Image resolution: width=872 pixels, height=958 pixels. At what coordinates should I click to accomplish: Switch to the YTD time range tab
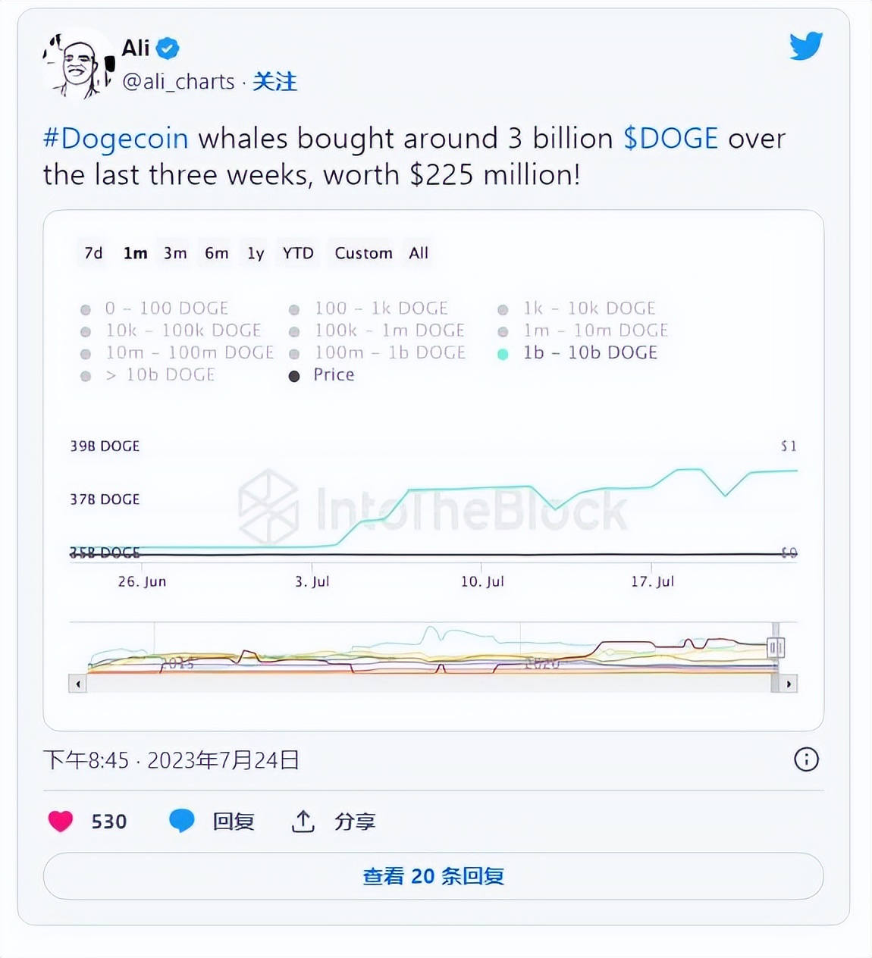click(297, 253)
